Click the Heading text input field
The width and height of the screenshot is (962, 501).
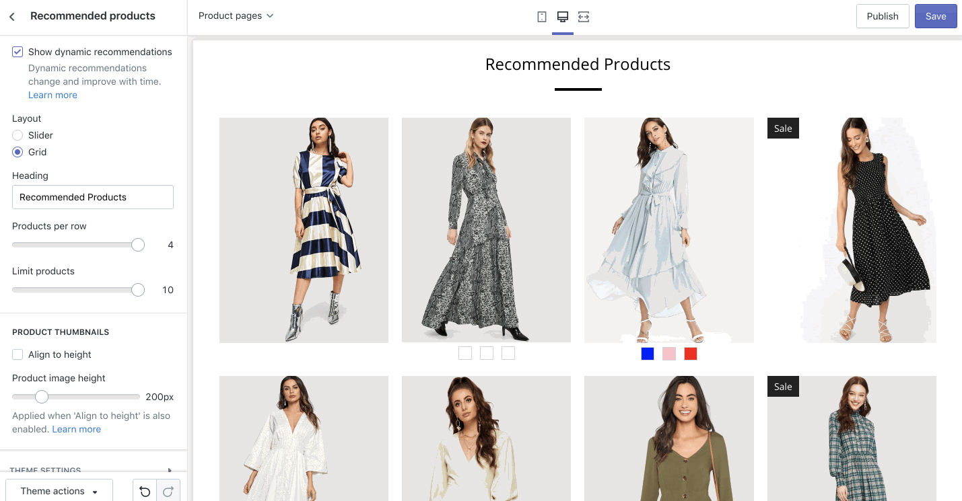tap(93, 197)
